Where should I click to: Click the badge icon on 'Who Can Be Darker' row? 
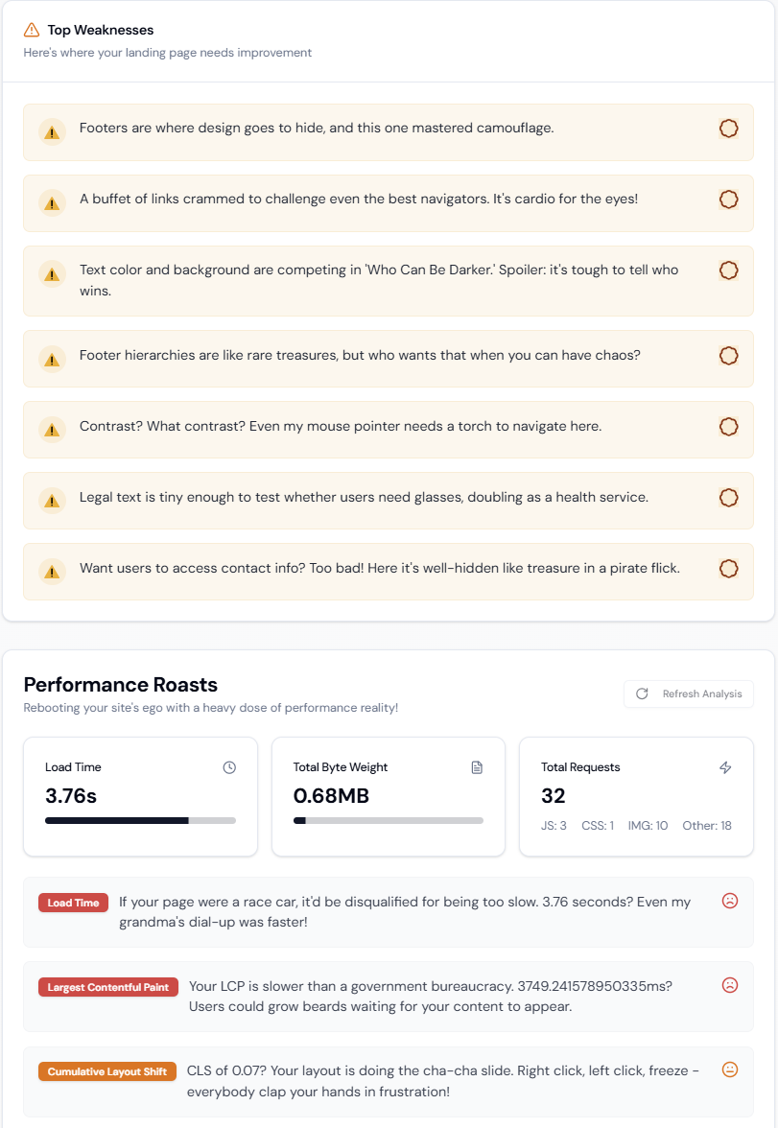(x=728, y=270)
